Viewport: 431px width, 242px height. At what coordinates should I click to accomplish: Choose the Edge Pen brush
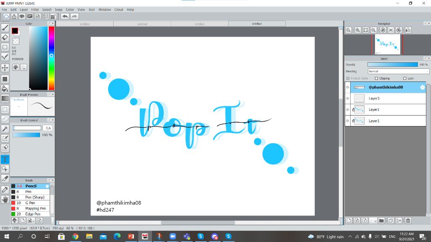tap(30, 214)
